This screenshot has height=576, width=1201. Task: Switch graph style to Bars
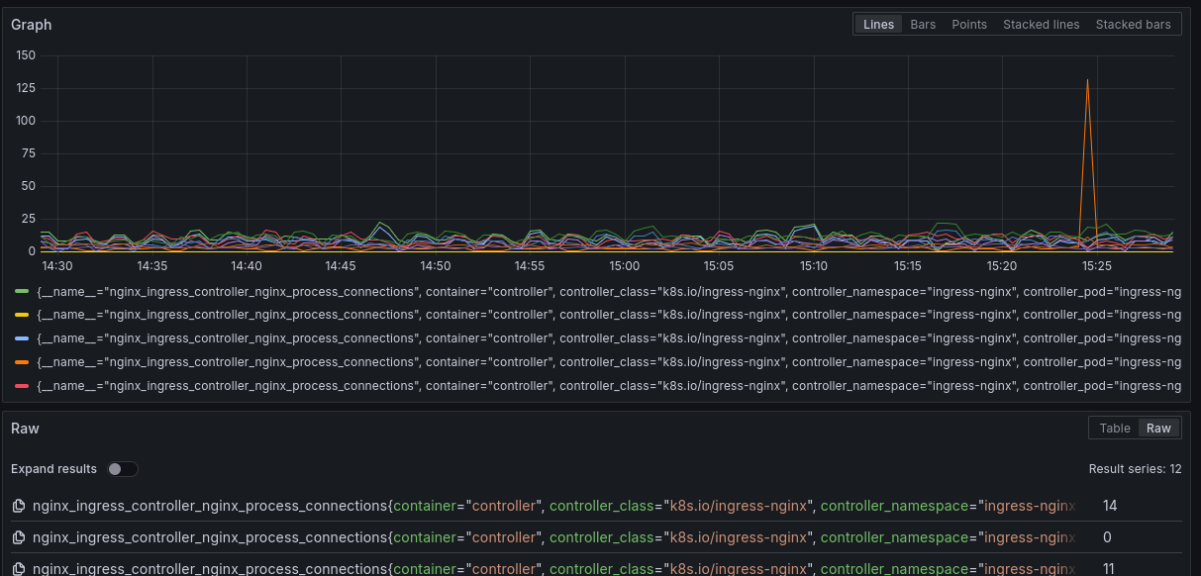(923, 25)
